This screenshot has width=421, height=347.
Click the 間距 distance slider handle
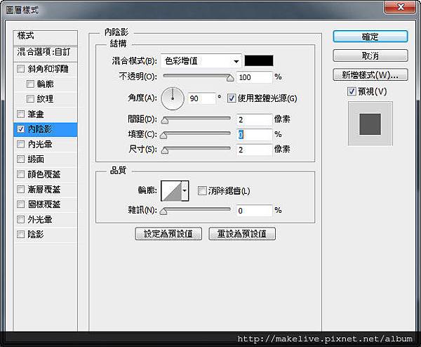click(165, 120)
